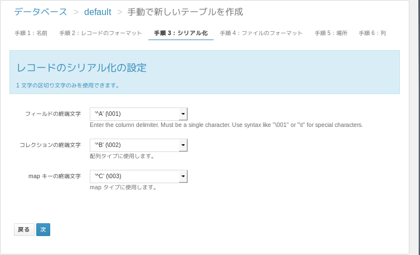Click the note 1 文字の区切り文字のみを使用できます。
Viewport: 420px width, 255px height.
[67, 86]
